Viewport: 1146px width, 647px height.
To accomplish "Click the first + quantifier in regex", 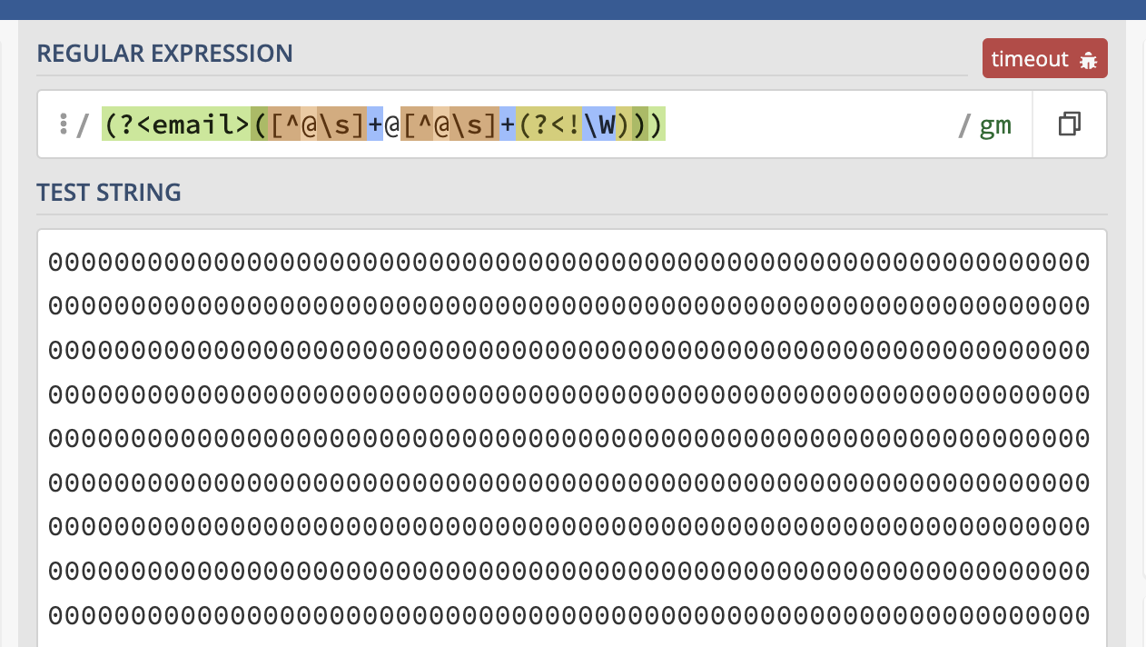I will click(x=375, y=124).
